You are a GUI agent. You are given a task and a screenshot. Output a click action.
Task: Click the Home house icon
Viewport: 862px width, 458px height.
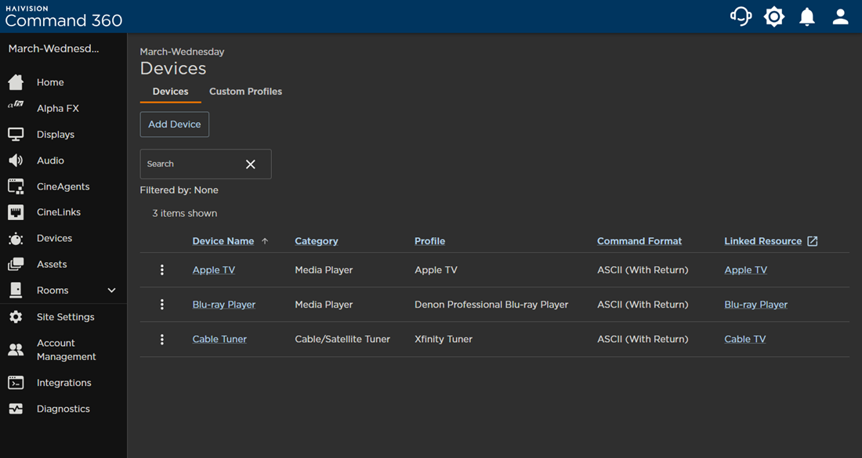tap(16, 82)
